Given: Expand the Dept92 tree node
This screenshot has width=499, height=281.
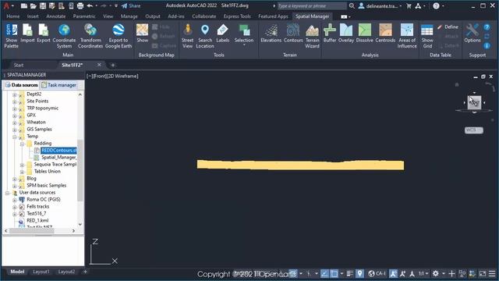Looking at the screenshot, I should tap(14, 94).
